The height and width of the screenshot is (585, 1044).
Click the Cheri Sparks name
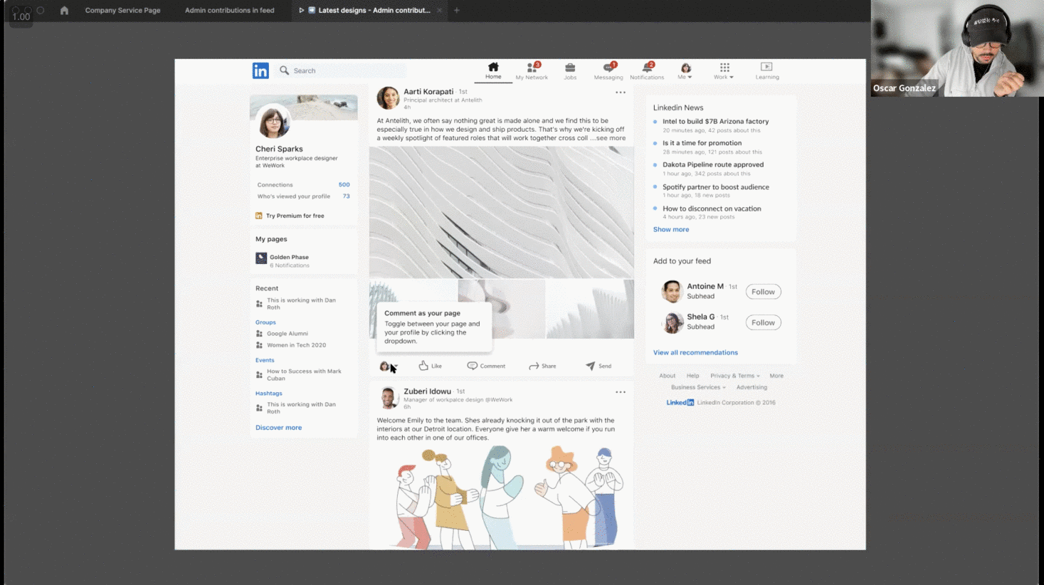click(279, 149)
